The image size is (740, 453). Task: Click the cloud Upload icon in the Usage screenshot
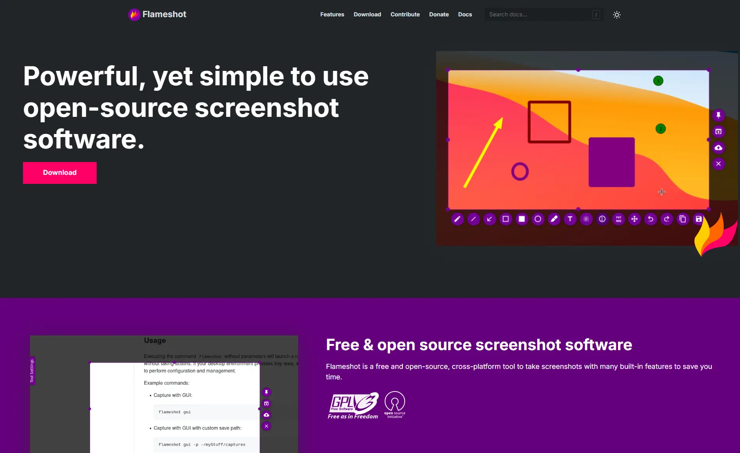point(267,415)
